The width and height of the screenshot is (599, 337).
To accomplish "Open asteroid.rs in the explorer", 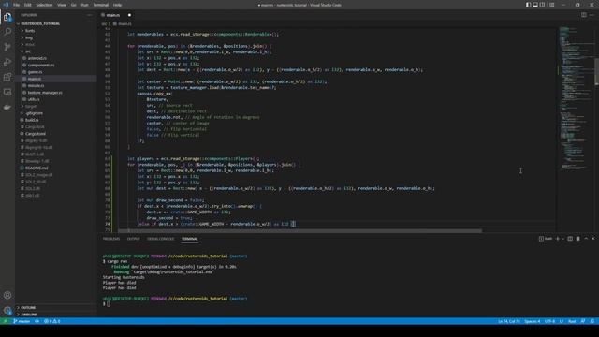I will pyautogui.click(x=37, y=58).
